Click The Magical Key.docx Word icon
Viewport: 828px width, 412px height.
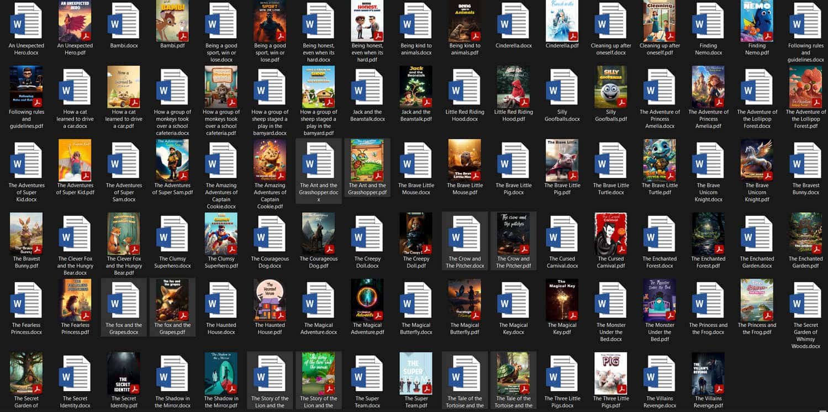pyautogui.click(x=513, y=300)
